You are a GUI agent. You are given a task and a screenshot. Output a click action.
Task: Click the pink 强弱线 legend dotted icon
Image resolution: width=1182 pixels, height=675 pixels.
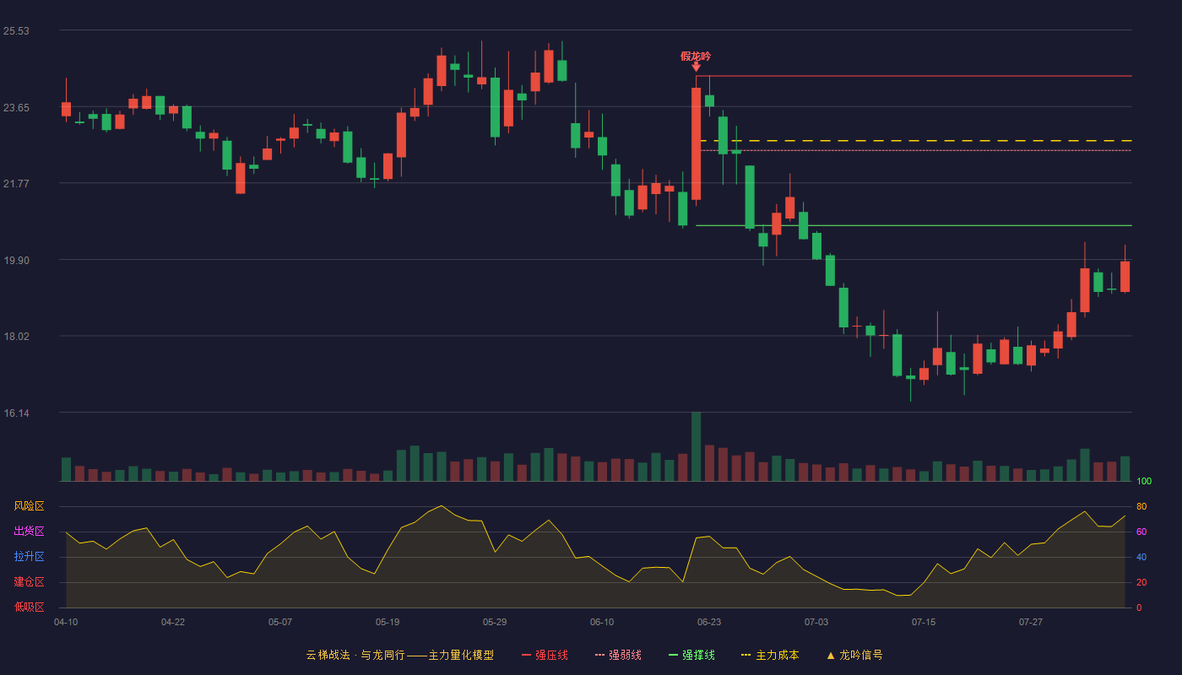point(599,656)
